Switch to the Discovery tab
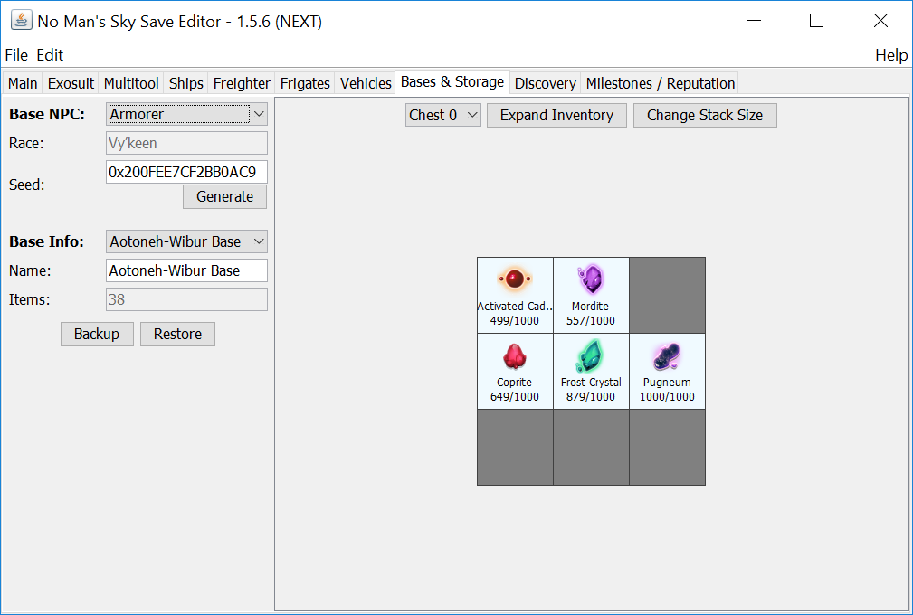 tap(545, 83)
